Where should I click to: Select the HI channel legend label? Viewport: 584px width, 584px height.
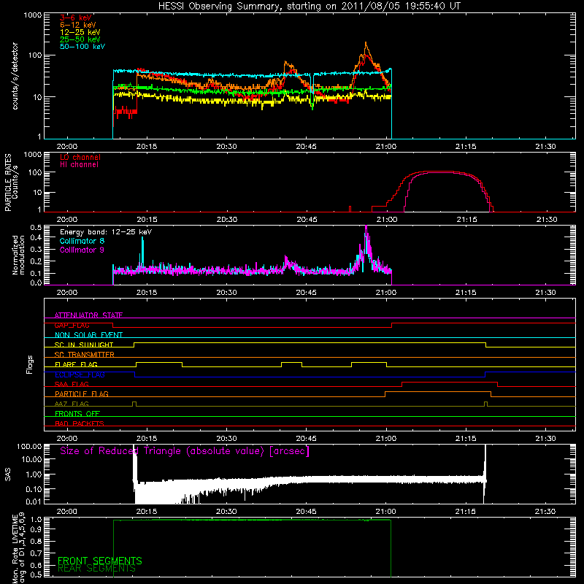[80, 165]
